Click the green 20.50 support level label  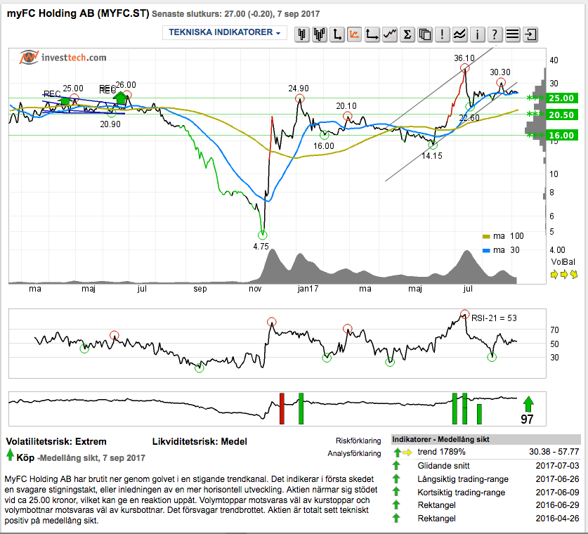[x=561, y=115]
